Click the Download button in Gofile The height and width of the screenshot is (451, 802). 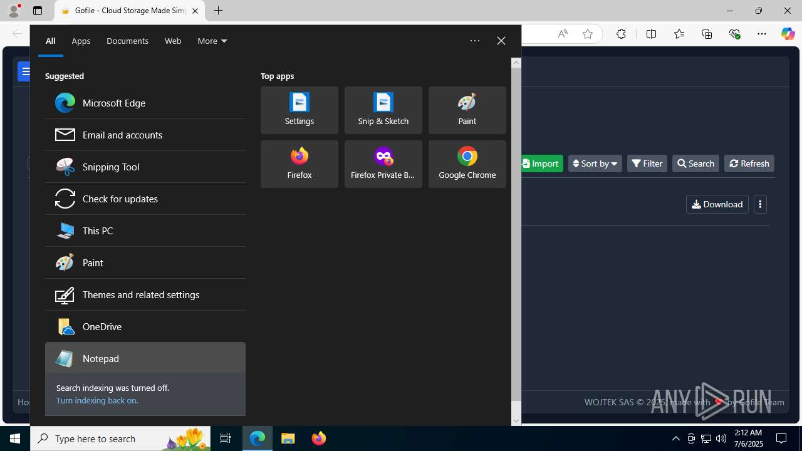[717, 204]
